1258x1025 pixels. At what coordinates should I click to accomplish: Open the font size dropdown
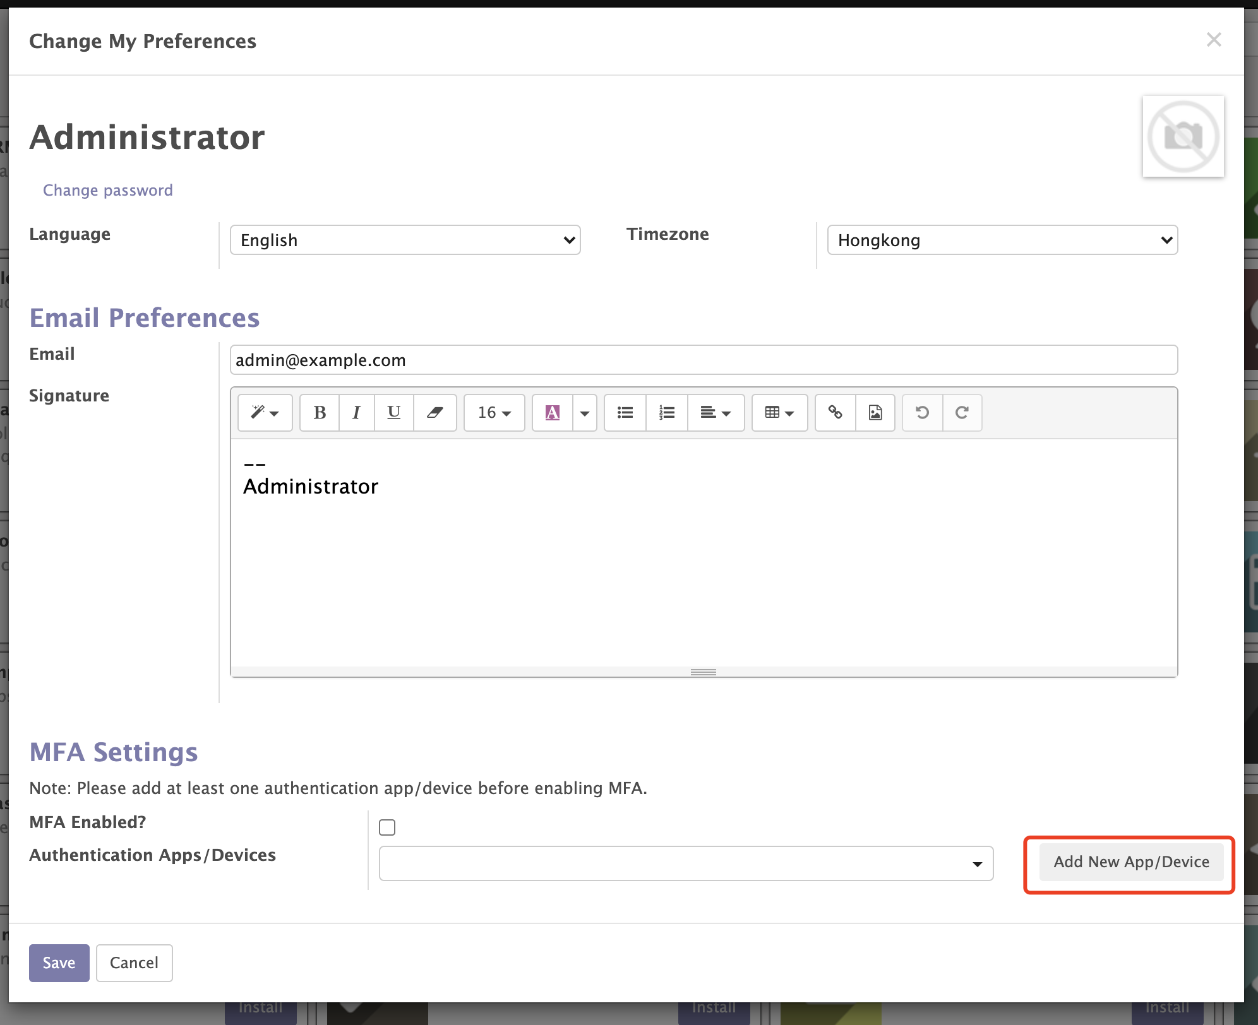point(494,413)
